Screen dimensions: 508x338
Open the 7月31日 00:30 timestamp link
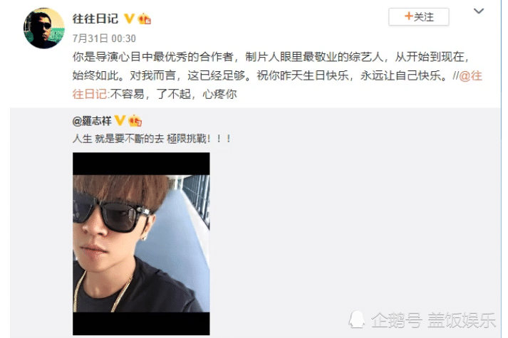pyautogui.click(x=104, y=38)
